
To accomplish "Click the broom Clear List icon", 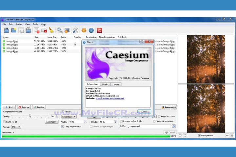I will pyautogui.click(x=51, y=30).
